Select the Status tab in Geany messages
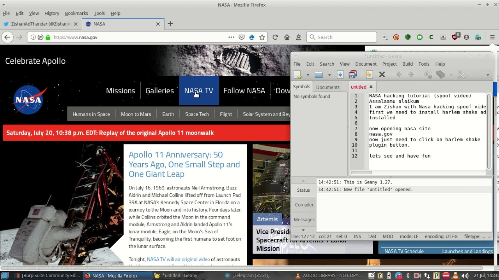 [x=303, y=190]
